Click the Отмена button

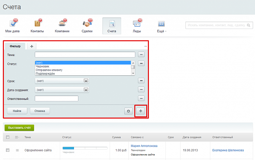(x=40, y=111)
